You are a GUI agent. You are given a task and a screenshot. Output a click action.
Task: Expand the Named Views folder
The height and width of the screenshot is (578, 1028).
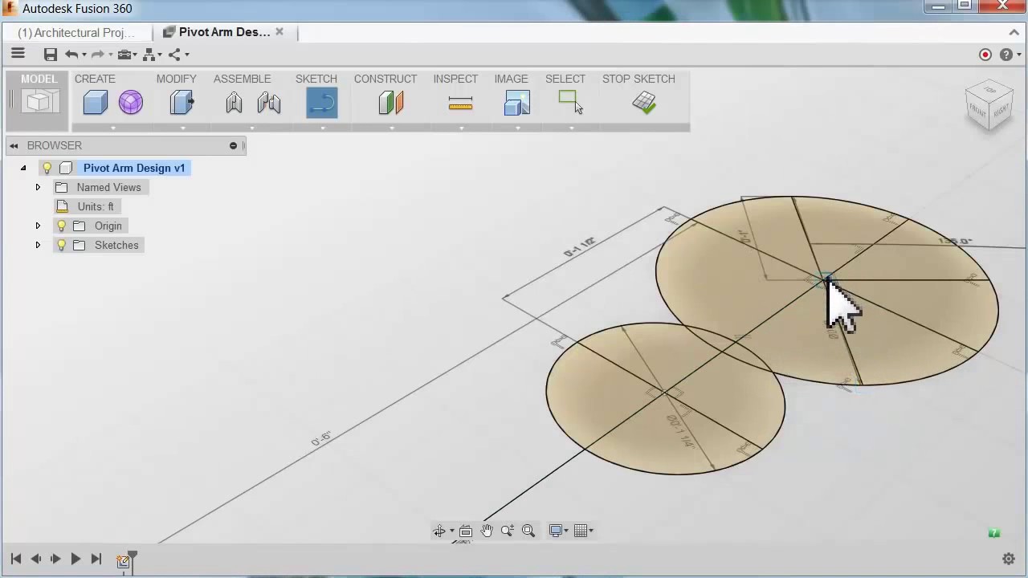click(38, 187)
